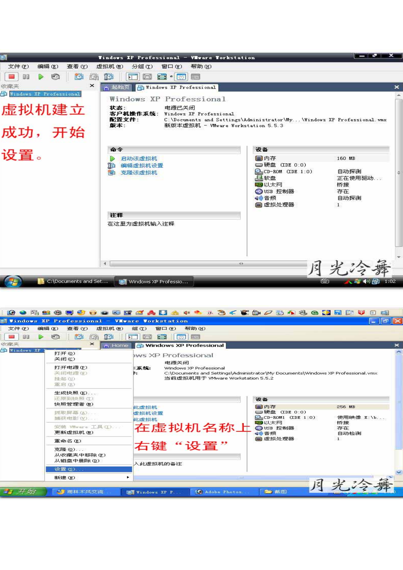The width and height of the screenshot is (403, 570).
Task: Click the C:\Documents and Set... taskbar button
Action: (x=73, y=281)
